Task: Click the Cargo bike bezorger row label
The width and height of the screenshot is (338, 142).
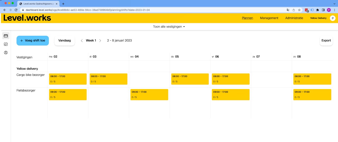Action: pos(31,75)
